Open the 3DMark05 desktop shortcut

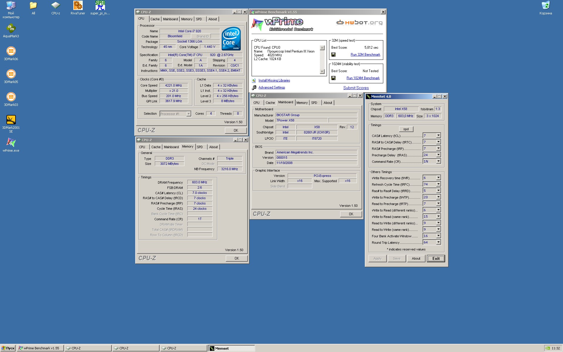pos(11,77)
